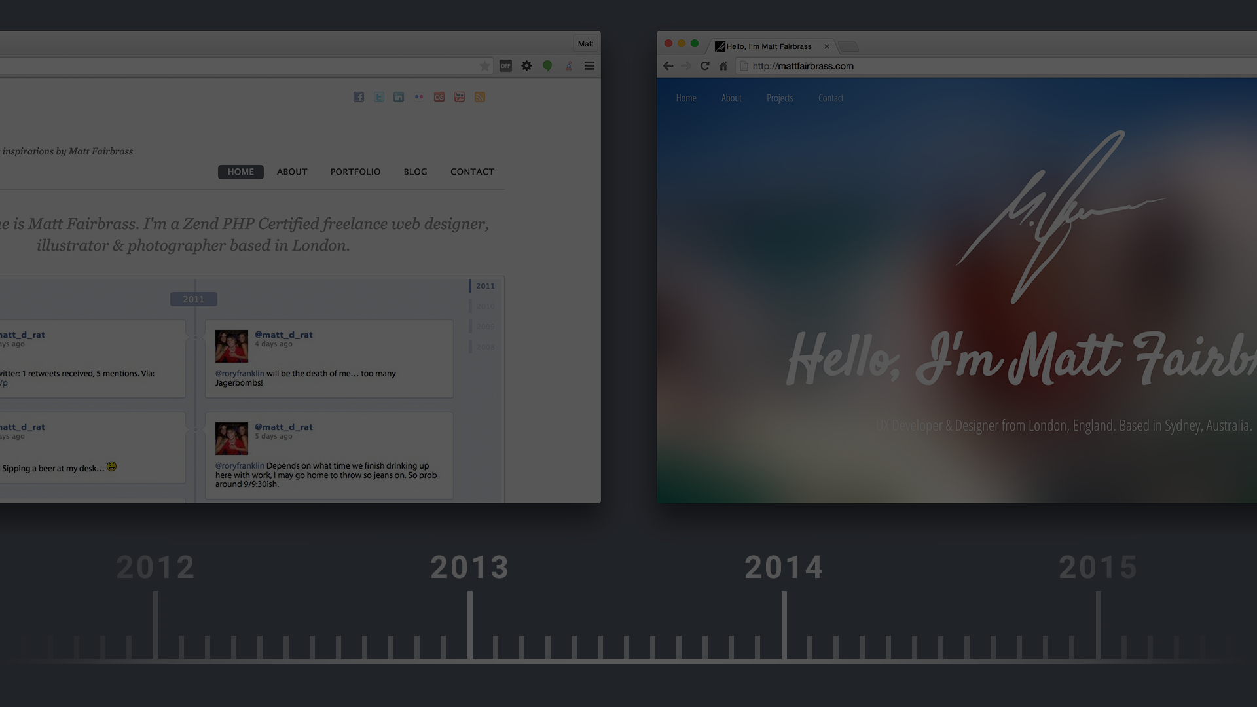Open BLOG in the left site navigation
Image resolution: width=1257 pixels, height=707 pixels.
[416, 172]
